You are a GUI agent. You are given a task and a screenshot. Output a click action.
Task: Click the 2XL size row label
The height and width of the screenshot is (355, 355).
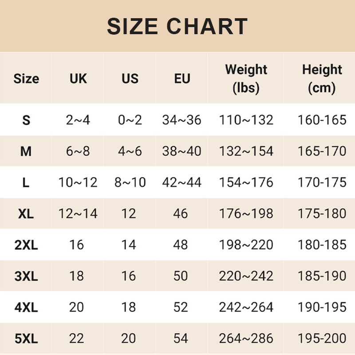click(x=26, y=245)
